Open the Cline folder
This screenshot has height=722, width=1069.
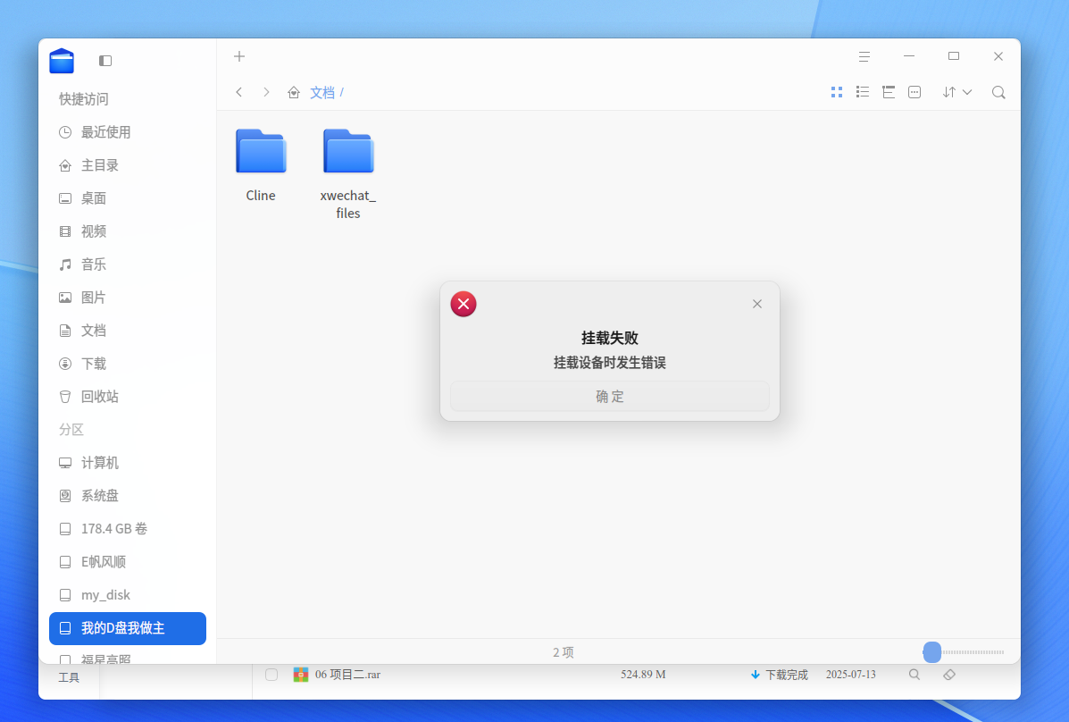click(261, 165)
